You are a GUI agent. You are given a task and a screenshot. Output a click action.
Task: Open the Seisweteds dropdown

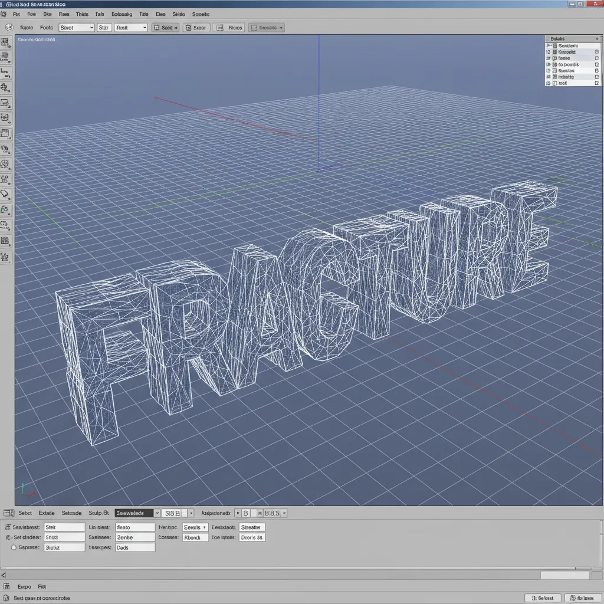137,513
